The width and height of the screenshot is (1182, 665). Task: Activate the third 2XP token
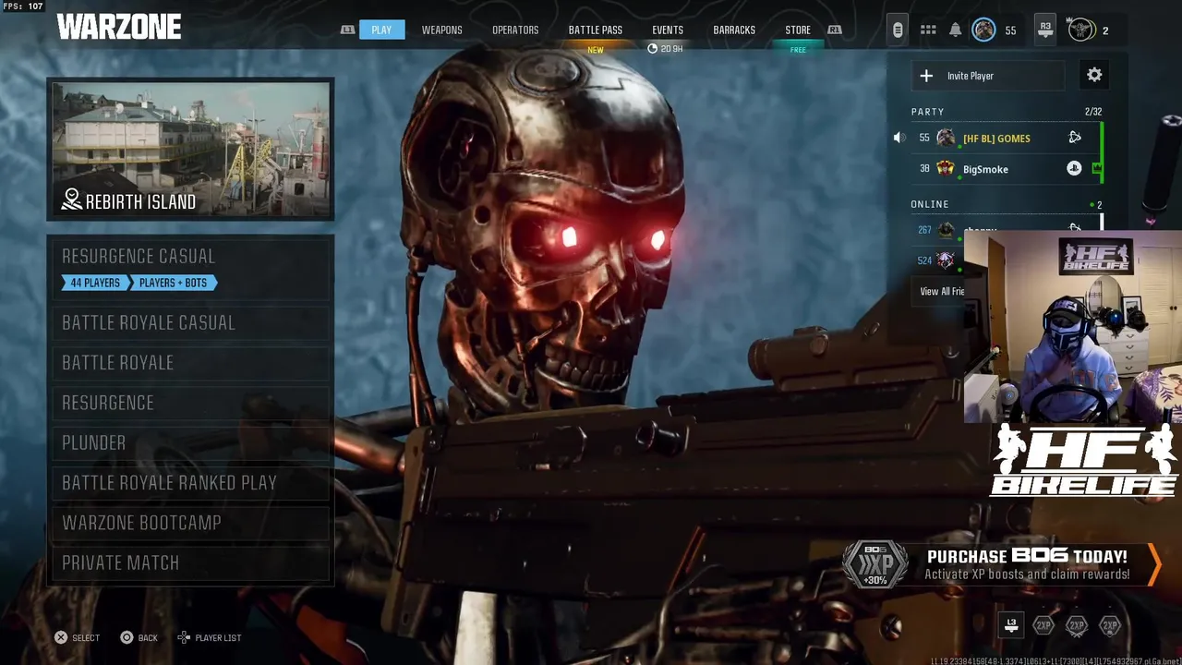(1110, 625)
